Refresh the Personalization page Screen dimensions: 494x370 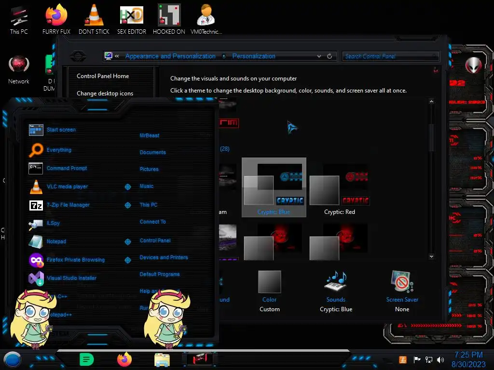point(329,56)
